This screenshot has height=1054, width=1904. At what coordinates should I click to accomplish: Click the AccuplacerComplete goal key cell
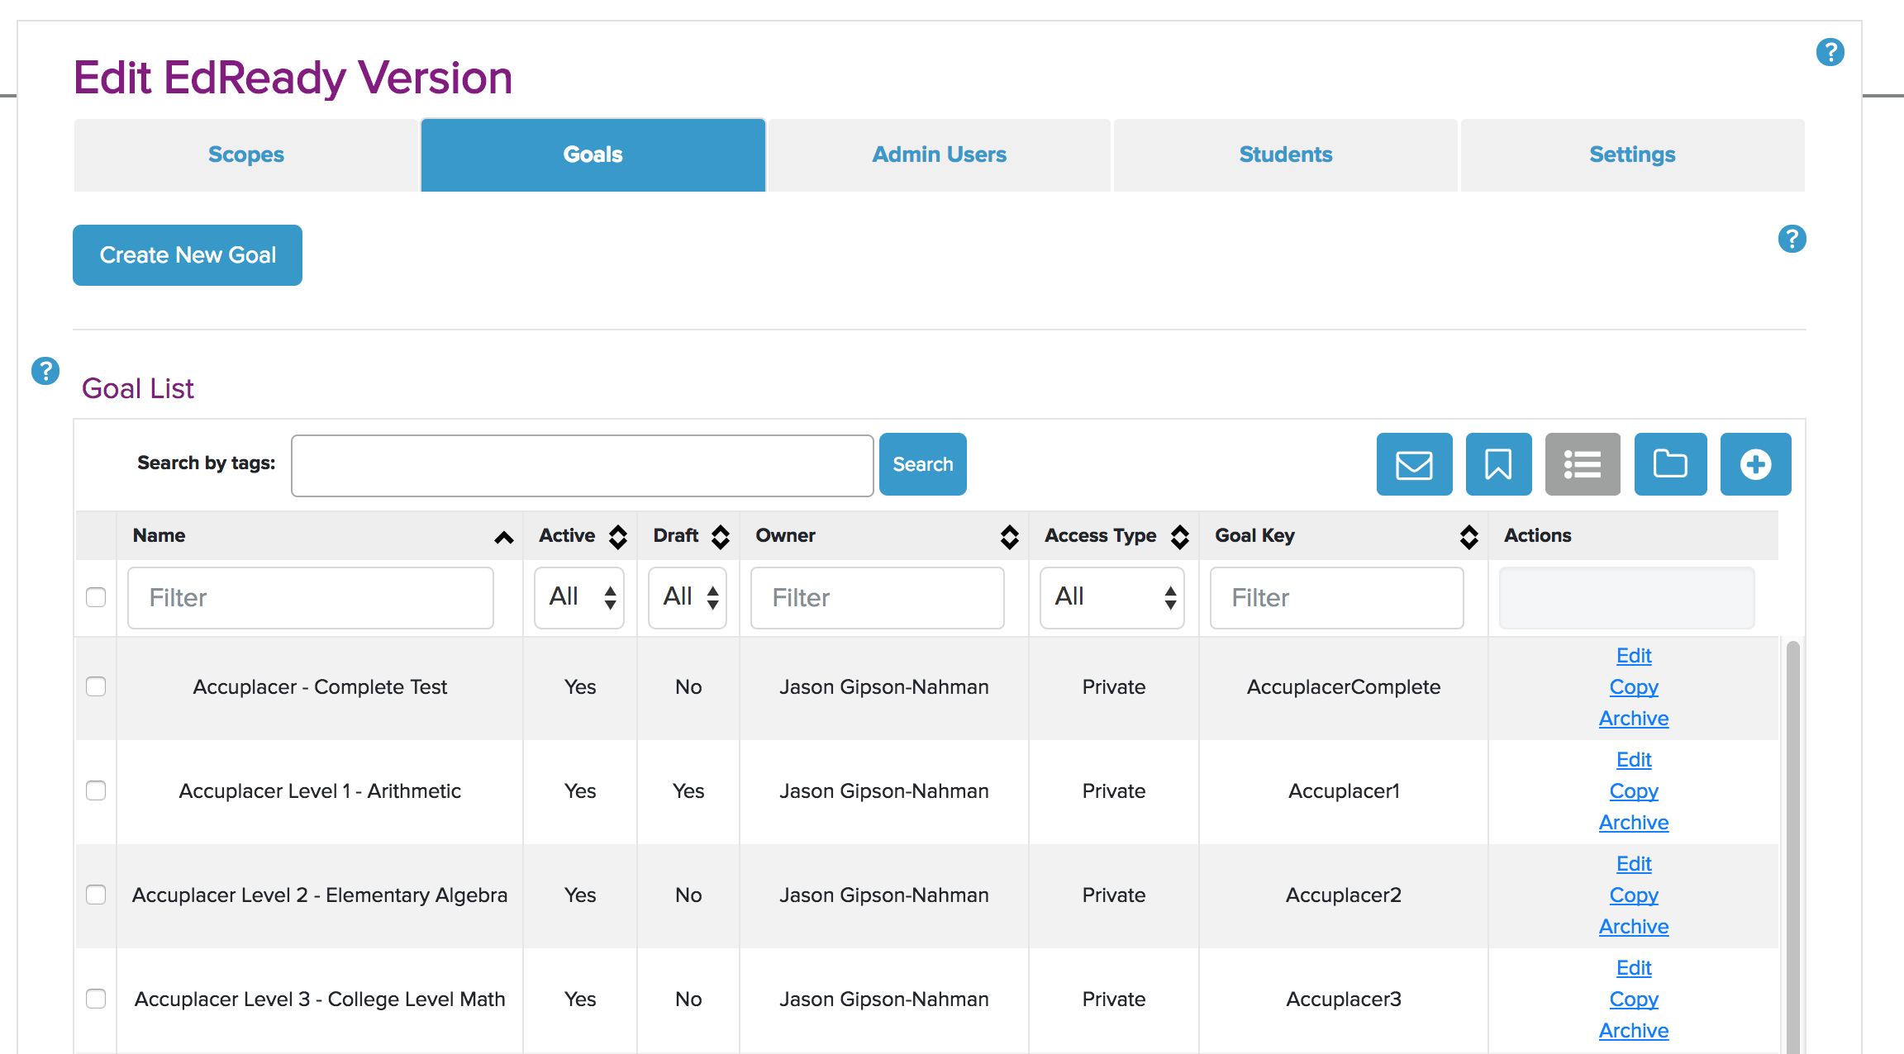[1344, 687]
